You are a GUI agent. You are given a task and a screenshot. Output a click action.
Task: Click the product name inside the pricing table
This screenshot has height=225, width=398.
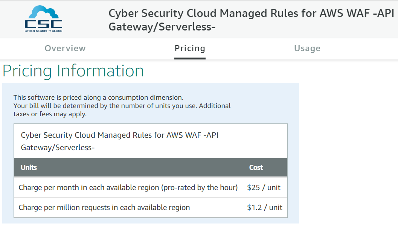119,135
